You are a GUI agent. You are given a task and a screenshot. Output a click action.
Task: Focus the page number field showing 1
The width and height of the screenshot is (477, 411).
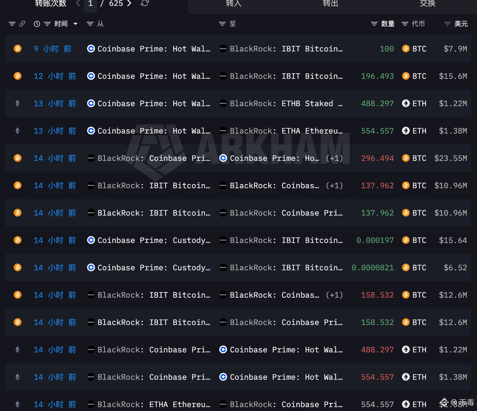point(90,4)
